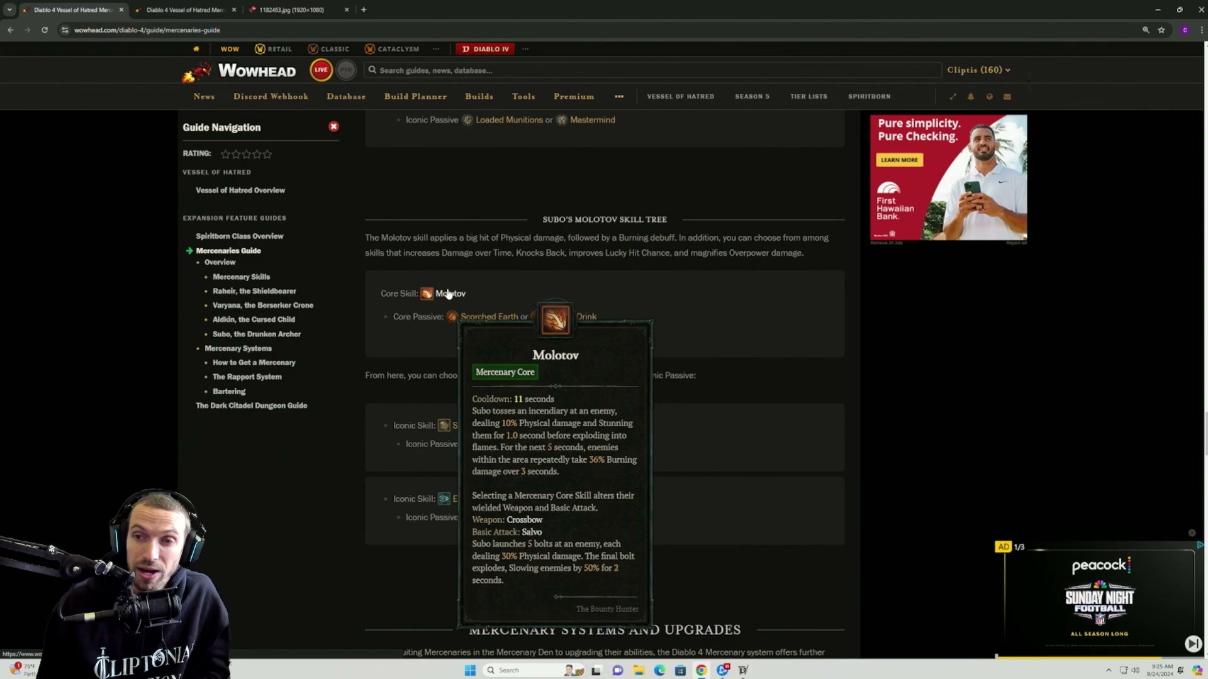The image size is (1208, 679).
Task: Jump to How to Get a Mercenary
Action: 254,363
